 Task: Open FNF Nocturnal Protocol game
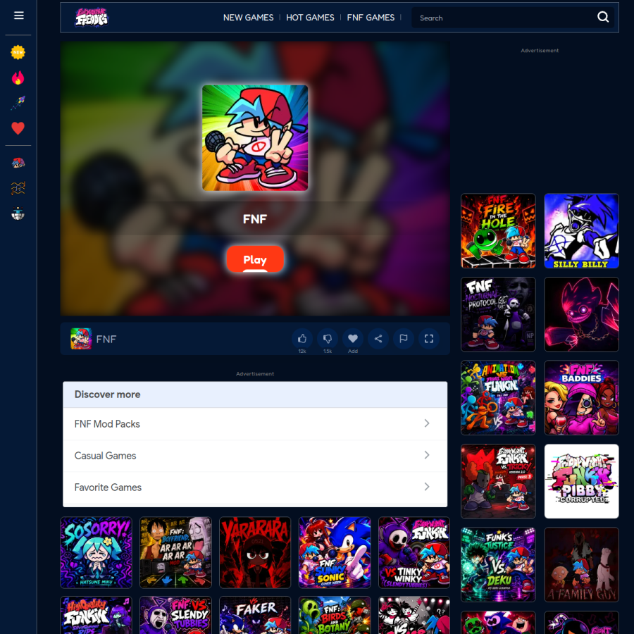pos(498,315)
